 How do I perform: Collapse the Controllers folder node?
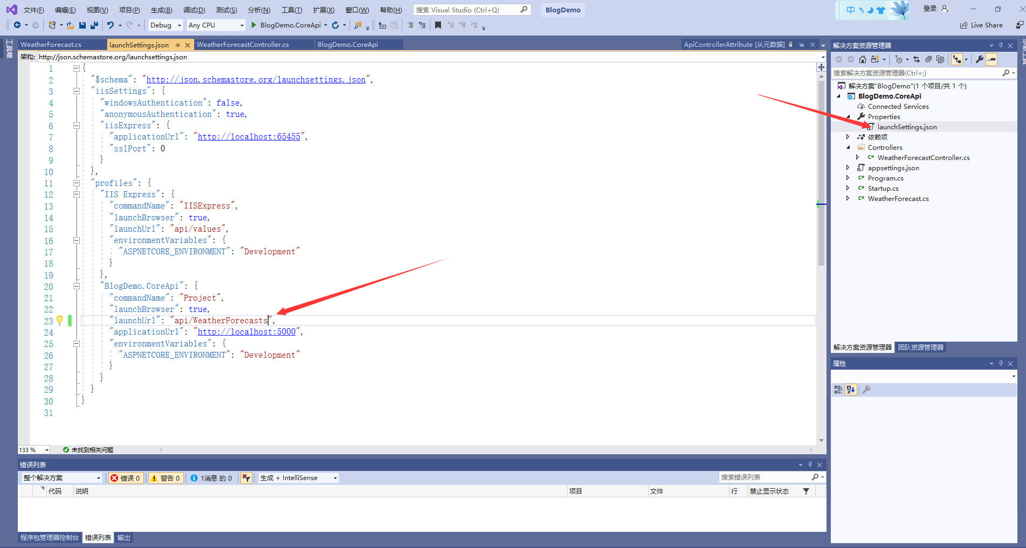point(848,147)
